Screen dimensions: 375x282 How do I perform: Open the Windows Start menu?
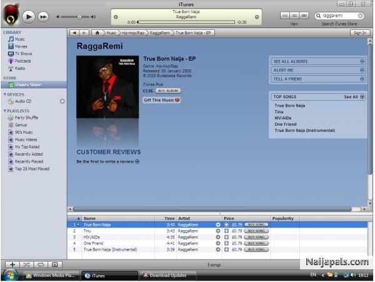tap(10, 275)
